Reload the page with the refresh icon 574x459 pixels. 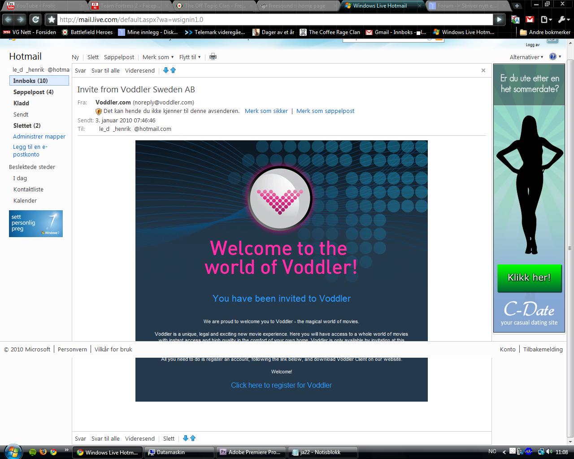click(x=36, y=19)
